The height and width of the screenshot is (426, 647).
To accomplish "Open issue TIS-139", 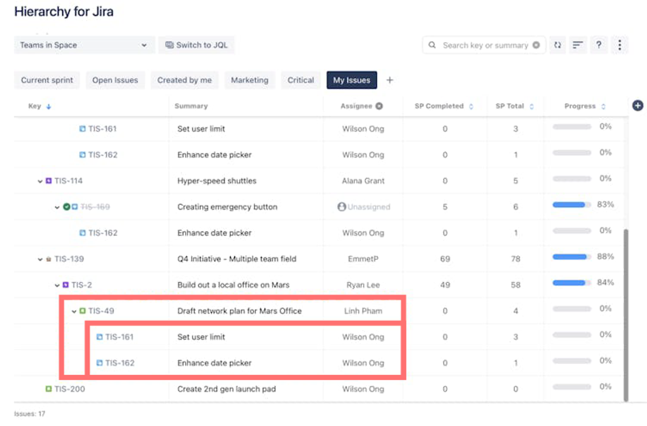I will tap(69, 259).
